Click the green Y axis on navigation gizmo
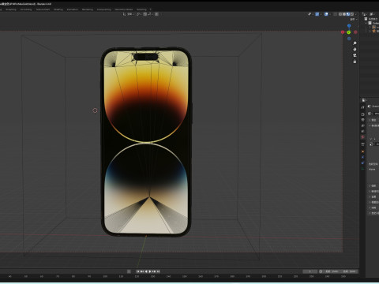The image size is (379, 284). (349, 32)
